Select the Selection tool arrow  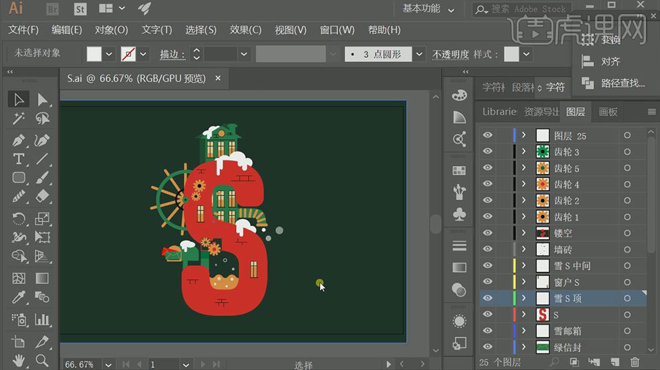click(x=19, y=99)
